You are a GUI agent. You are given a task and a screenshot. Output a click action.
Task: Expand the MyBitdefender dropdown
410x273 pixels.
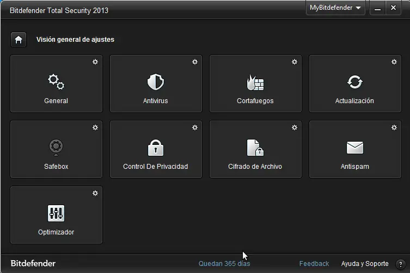335,8
